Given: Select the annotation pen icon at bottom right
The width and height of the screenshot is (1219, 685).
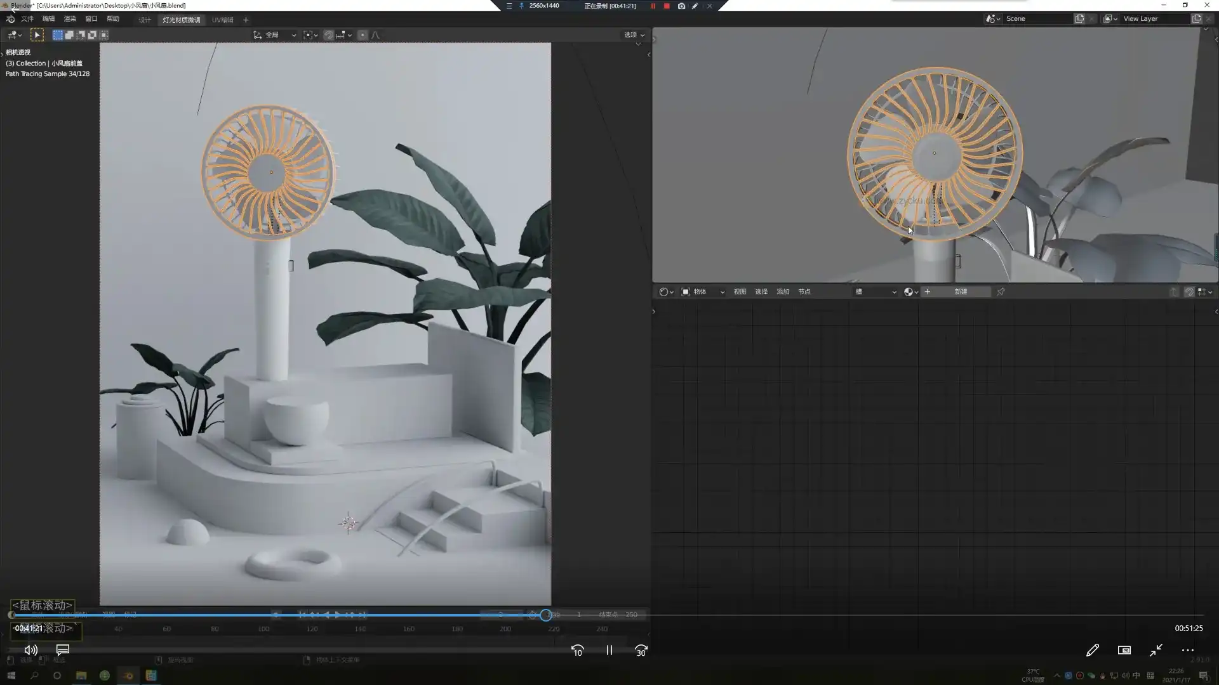Looking at the screenshot, I should 1093,650.
